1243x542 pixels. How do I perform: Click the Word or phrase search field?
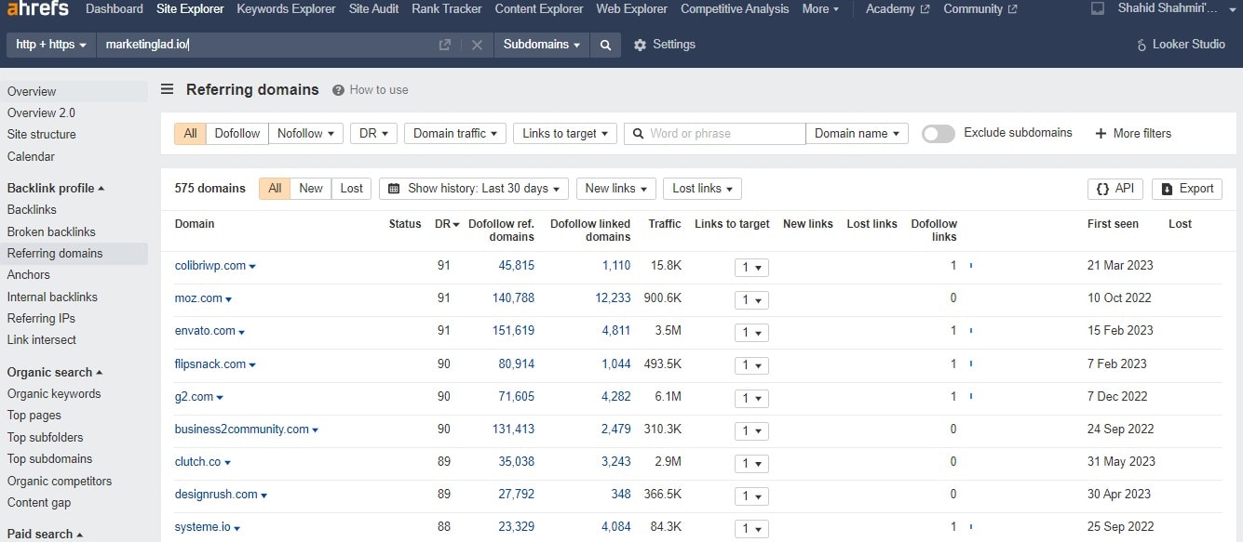pyautogui.click(x=714, y=134)
